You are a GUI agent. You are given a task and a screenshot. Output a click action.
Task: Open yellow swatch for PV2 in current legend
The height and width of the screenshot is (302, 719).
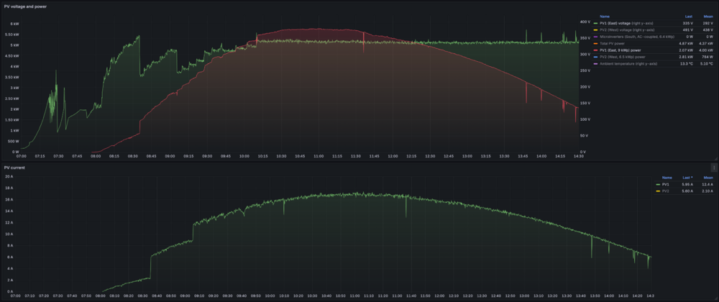pos(658,191)
